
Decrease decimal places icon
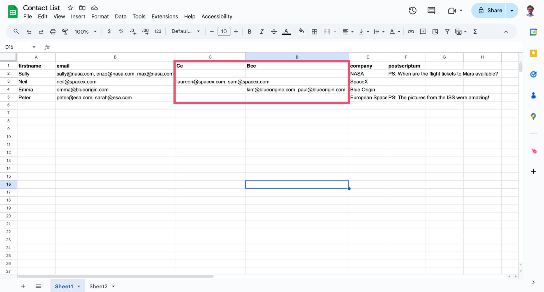133,32
